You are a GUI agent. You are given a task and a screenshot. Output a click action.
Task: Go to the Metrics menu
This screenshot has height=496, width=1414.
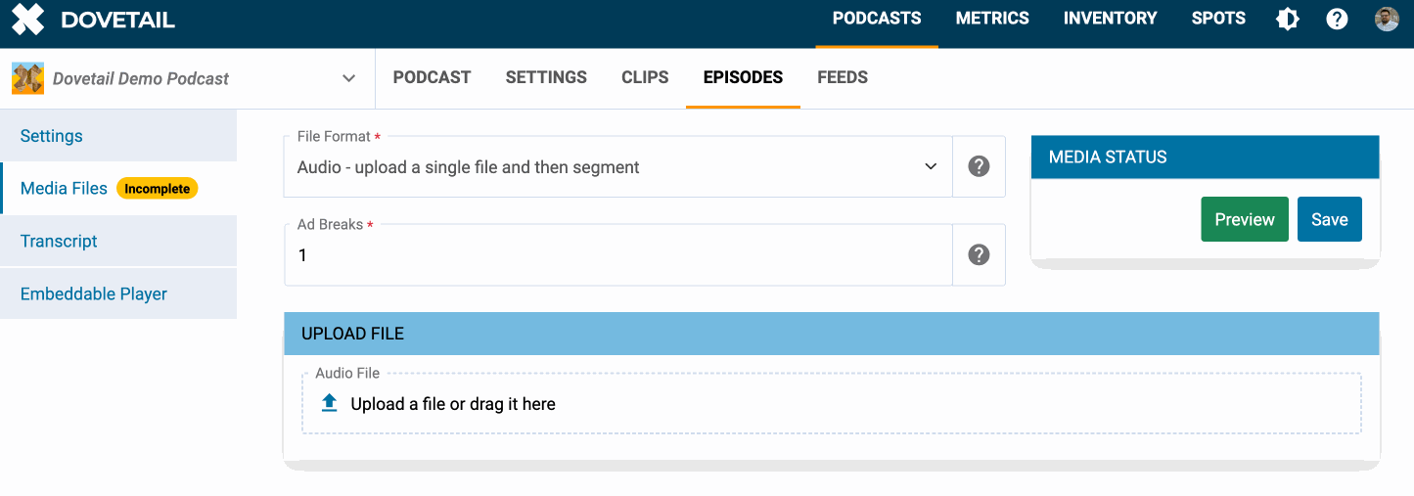(x=992, y=19)
